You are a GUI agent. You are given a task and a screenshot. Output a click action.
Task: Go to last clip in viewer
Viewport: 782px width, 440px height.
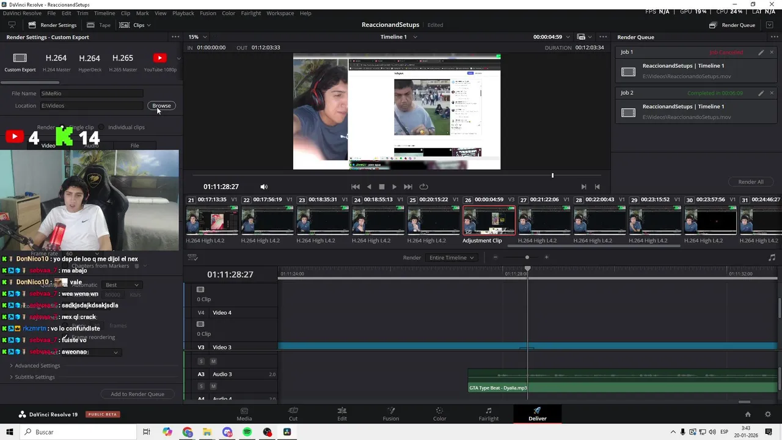pos(597,186)
